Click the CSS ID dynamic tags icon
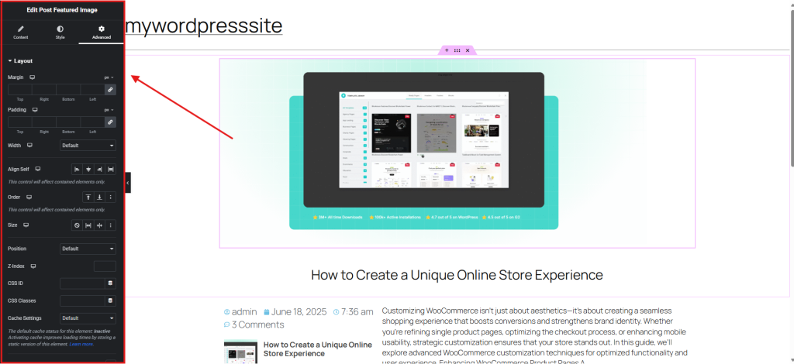Viewport: 794px width, 364px height. pos(110,283)
